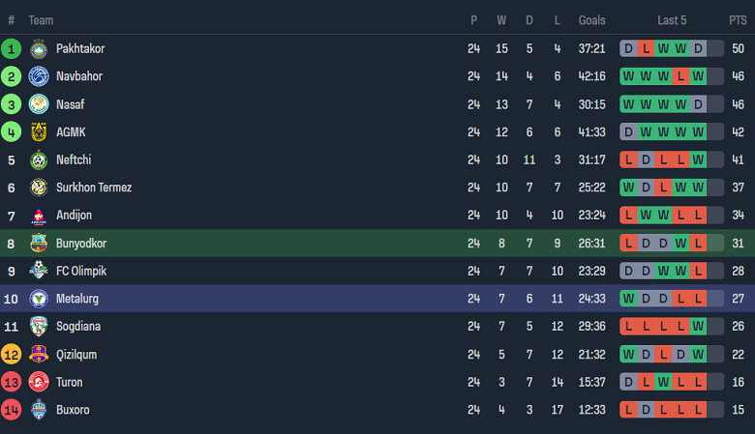Click the Buxoro club logo
This screenshot has height=434, width=755.
pyautogui.click(x=39, y=410)
